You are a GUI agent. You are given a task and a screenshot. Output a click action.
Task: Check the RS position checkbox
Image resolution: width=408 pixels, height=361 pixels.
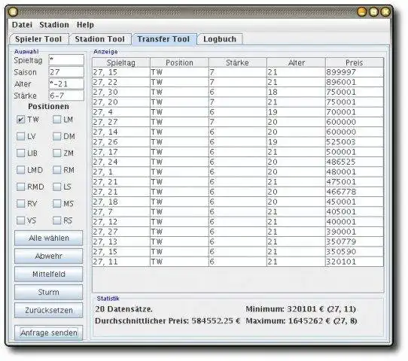56,220
